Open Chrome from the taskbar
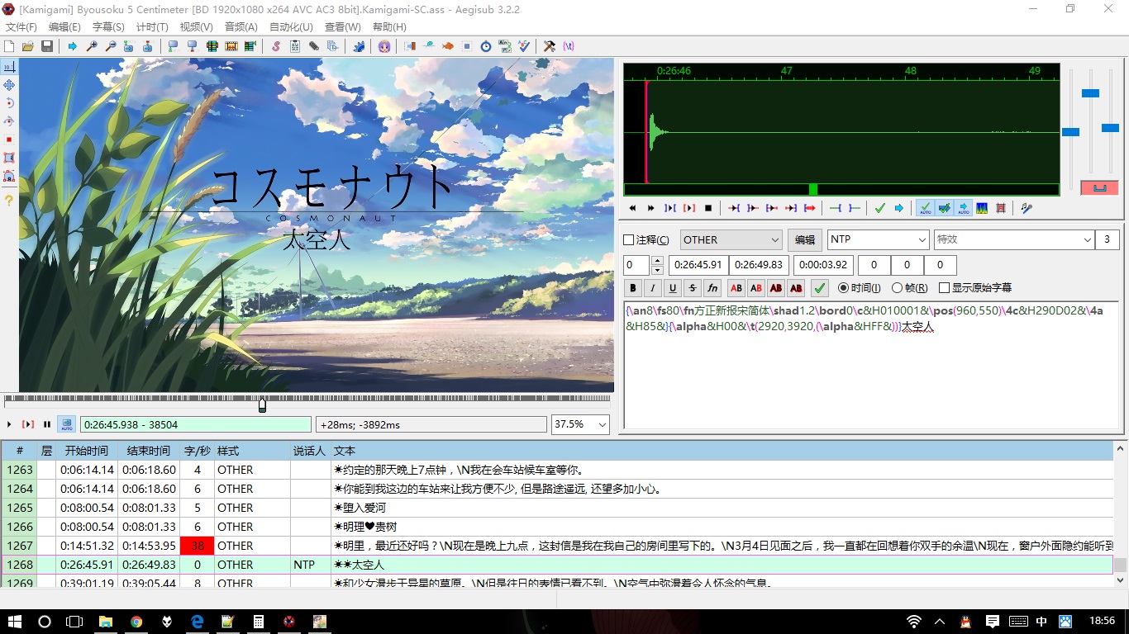The image size is (1129, 634). click(x=136, y=621)
